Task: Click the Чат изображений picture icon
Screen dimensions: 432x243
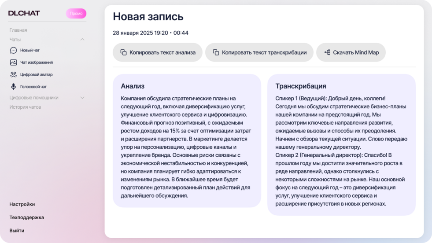Action: tap(13, 63)
